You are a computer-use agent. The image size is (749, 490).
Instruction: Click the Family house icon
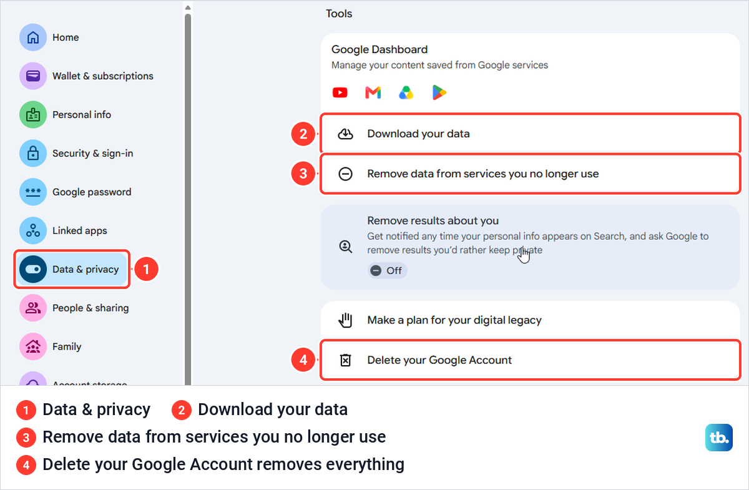(x=33, y=347)
